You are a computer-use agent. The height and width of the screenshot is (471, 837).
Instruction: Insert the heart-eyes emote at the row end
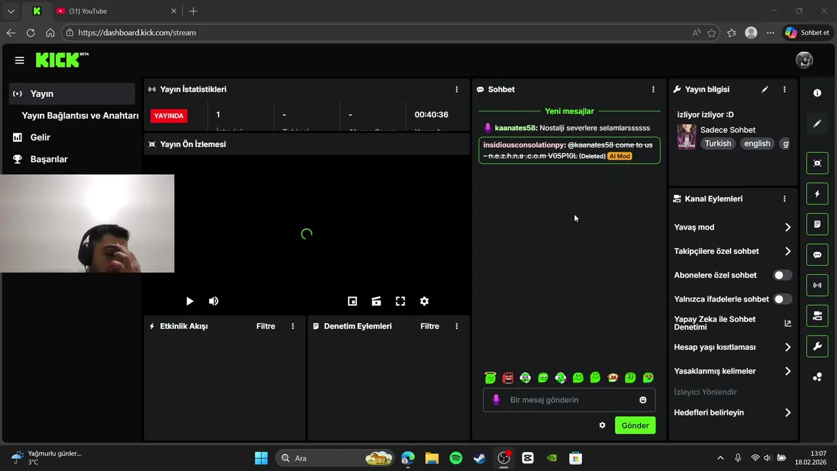(648, 377)
